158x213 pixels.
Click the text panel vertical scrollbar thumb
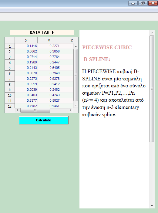click(152, 89)
